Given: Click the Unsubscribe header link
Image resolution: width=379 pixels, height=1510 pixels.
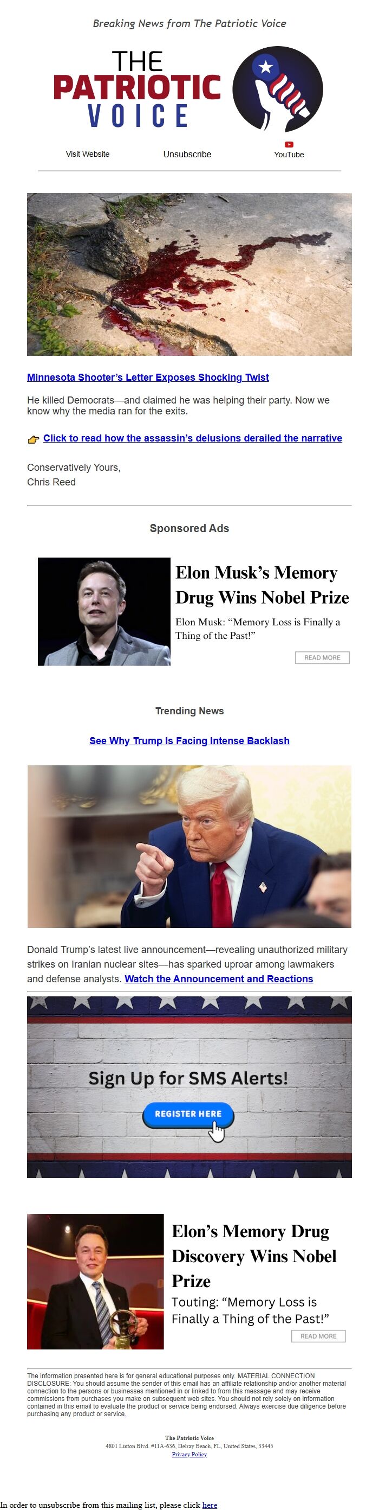Looking at the screenshot, I should [x=187, y=154].
